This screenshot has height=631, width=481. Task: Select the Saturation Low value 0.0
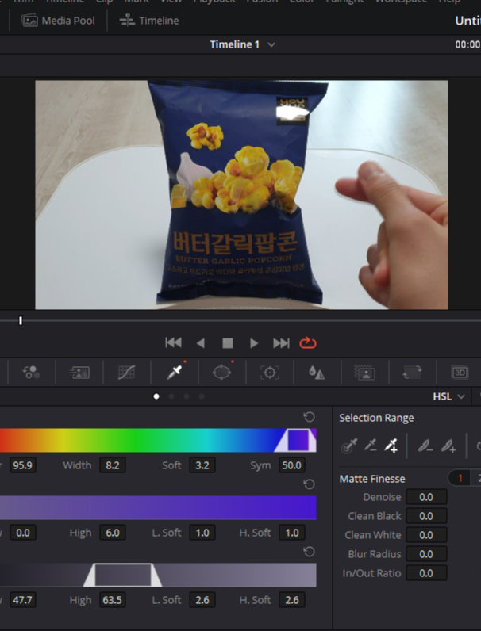22,533
